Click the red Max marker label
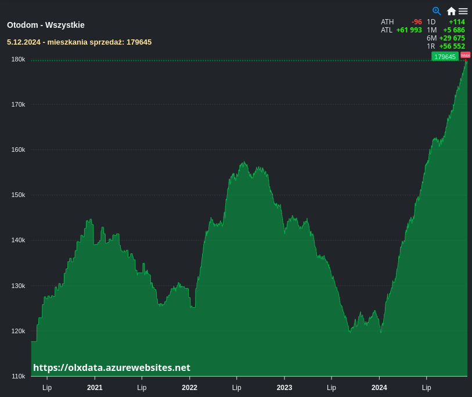472x397 pixels. (466, 55)
